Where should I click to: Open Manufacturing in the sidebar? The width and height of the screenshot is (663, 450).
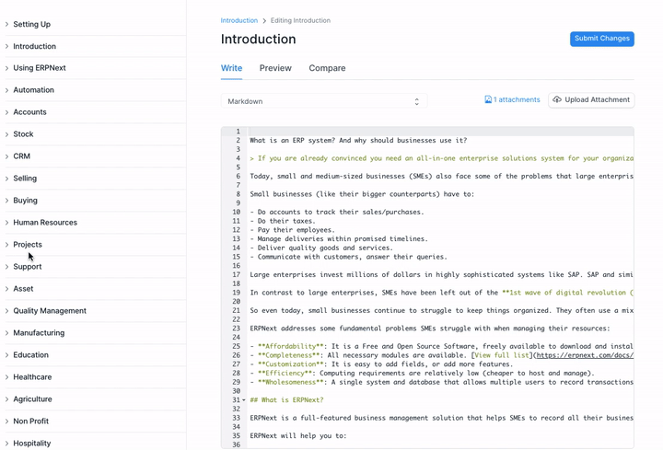click(39, 333)
